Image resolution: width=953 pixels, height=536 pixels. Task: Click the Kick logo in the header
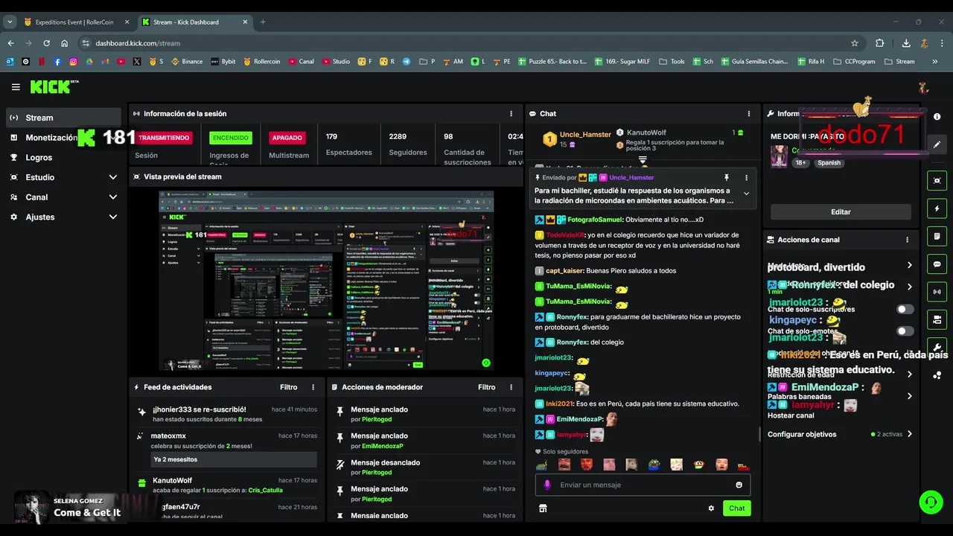pos(54,87)
